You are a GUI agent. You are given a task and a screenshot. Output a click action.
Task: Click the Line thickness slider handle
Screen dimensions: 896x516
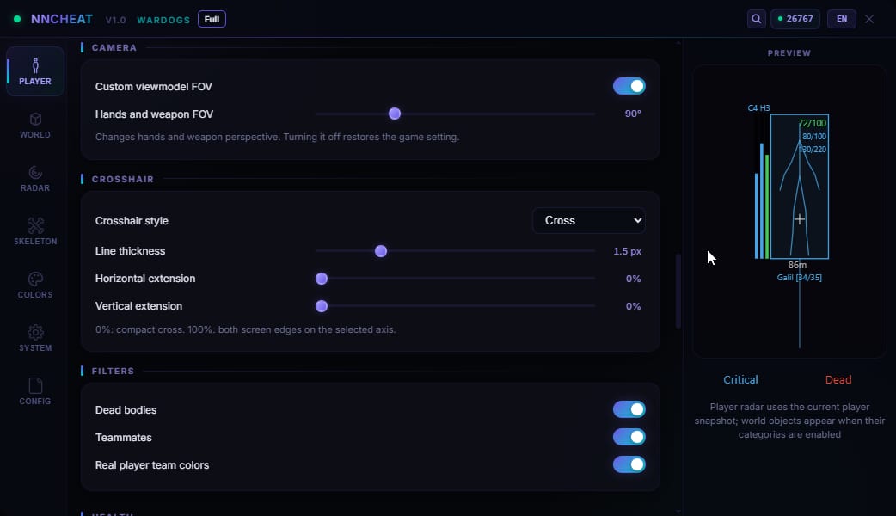tap(381, 251)
